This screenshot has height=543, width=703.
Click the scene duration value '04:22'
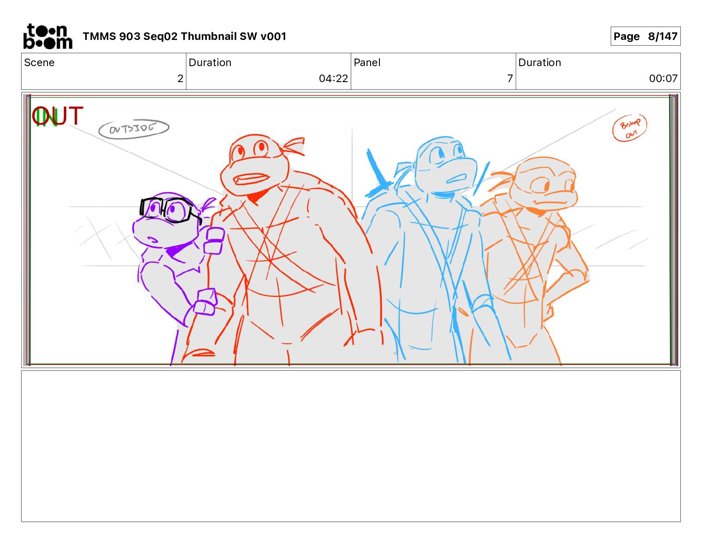(x=333, y=79)
